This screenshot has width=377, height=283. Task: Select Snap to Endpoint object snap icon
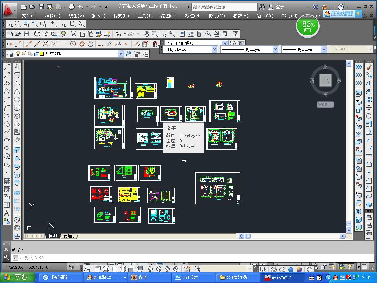[x=29, y=44]
